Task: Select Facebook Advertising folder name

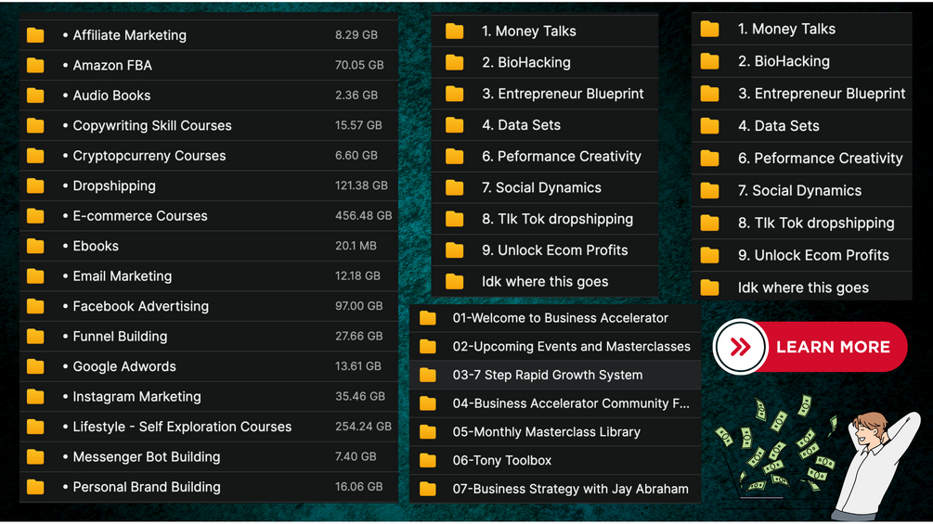Action: (x=140, y=306)
